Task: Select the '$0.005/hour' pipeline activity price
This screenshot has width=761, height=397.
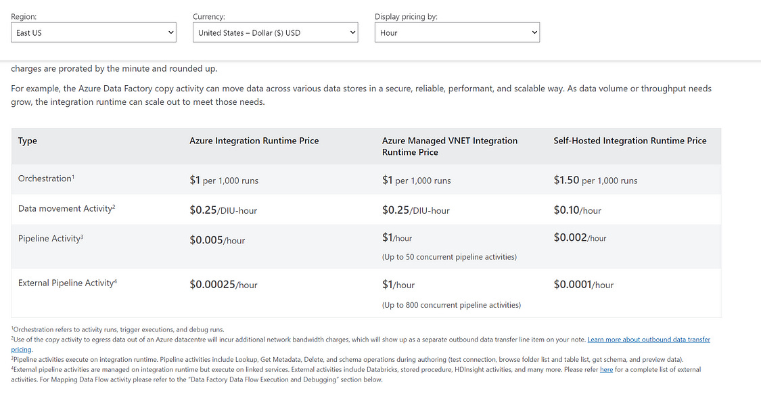Action: pos(217,240)
